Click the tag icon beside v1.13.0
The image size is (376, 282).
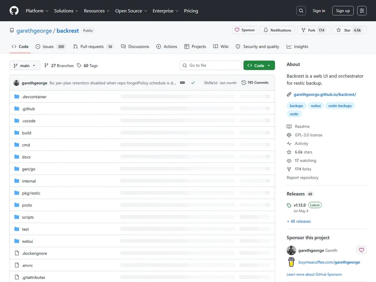click(x=289, y=205)
